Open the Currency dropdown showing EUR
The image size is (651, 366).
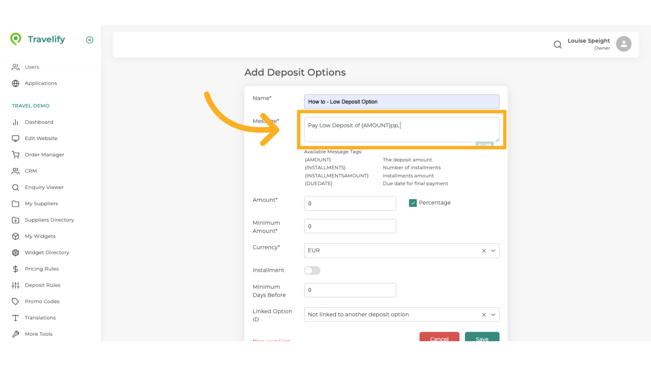coord(493,250)
